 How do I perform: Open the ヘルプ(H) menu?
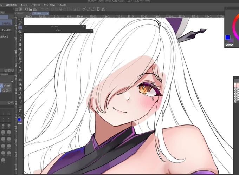(x=62, y=5)
